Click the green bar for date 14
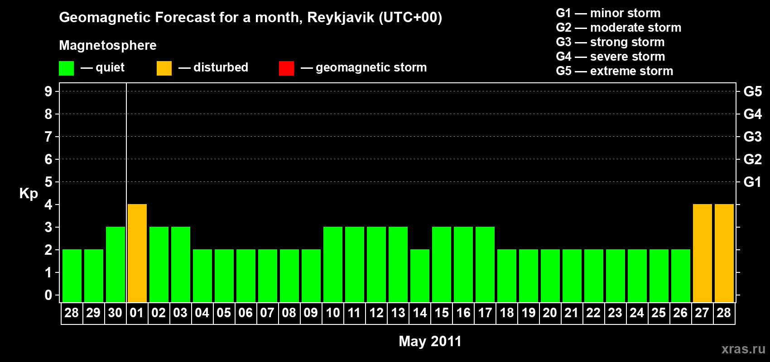Image resolution: width=770 pixels, height=362 pixels. pos(420,276)
